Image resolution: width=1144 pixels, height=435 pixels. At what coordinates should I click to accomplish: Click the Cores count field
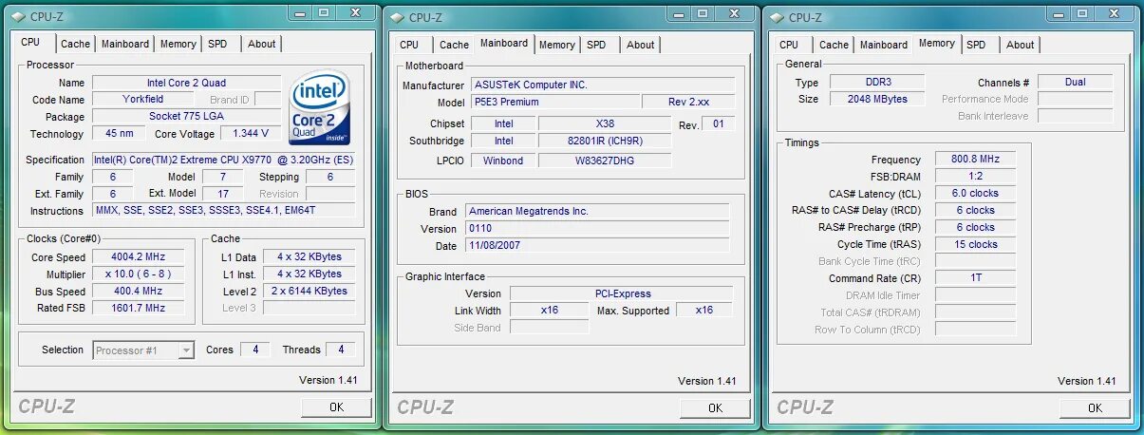(254, 350)
